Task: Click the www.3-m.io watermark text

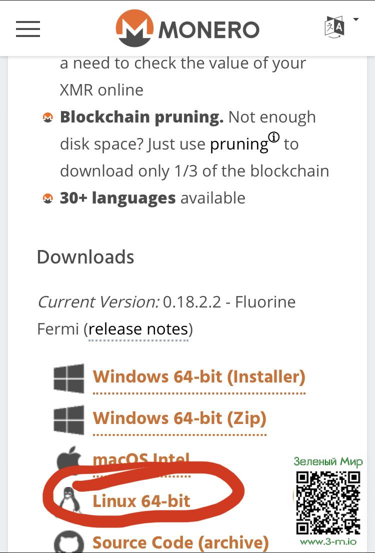Action: click(x=328, y=542)
